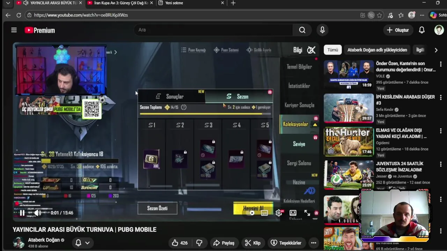Open the browser profile avatar in toolbar
Image resolution: width=447 pixels, height=251 pixels.
coord(412,15)
